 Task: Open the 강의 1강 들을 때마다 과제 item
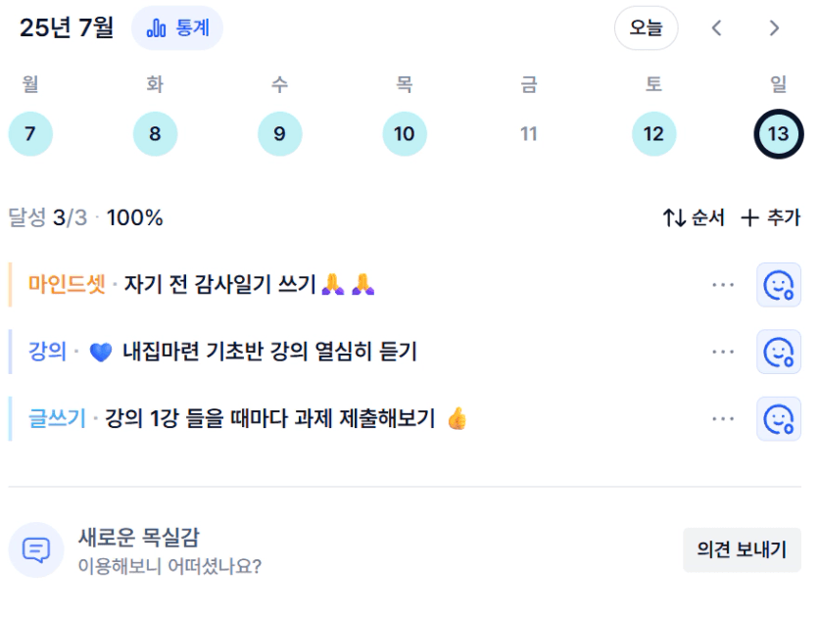[270, 418]
